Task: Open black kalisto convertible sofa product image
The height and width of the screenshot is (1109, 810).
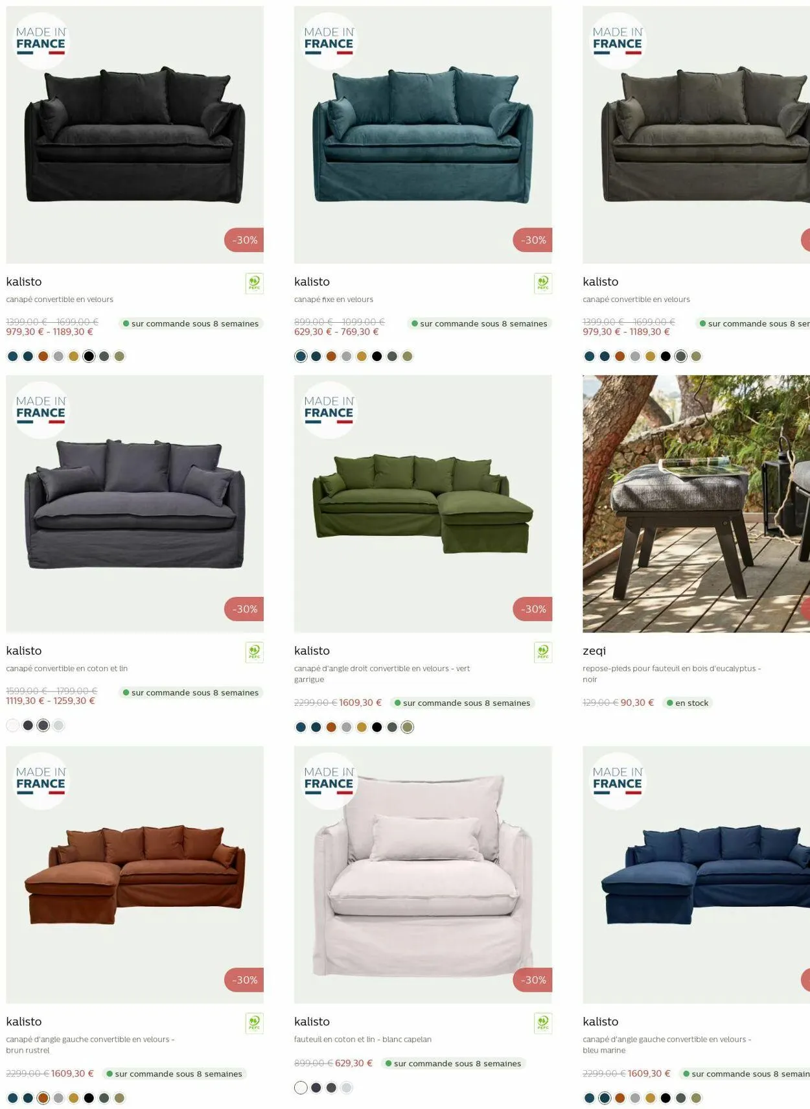Action: click(135, 135)
